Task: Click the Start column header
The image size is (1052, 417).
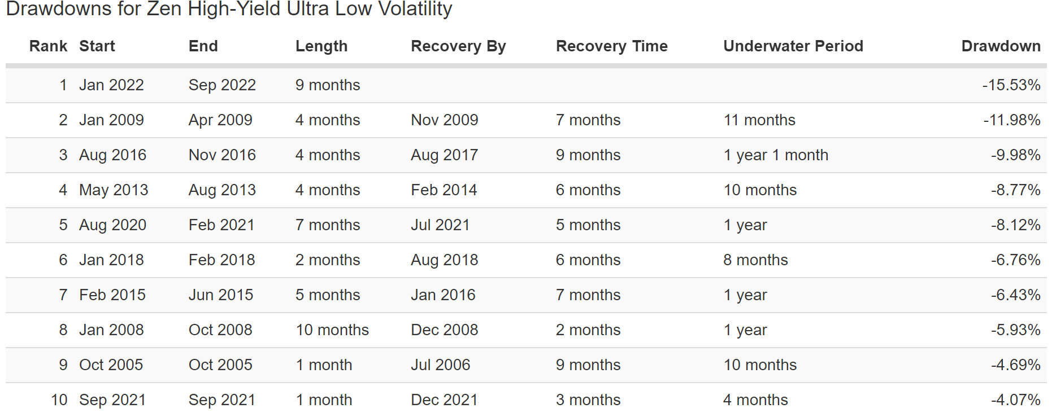Action: tap(97, 46)
